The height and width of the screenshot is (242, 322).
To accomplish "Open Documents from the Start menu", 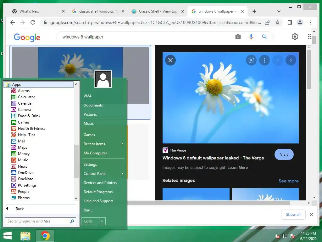I will (93, 105).
